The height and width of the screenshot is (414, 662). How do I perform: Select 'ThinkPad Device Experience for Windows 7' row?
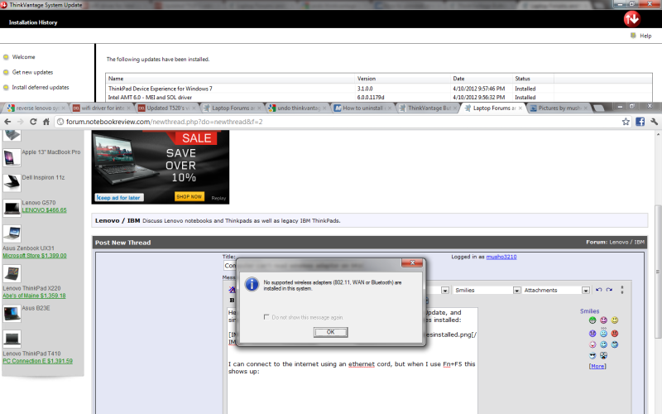[378, 89]
